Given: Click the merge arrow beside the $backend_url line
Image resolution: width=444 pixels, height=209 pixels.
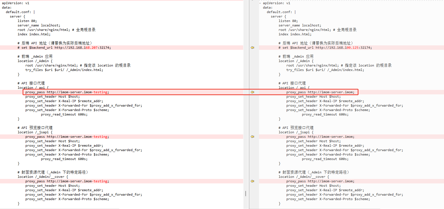Looking at the screenshot, I should [252, 48].
